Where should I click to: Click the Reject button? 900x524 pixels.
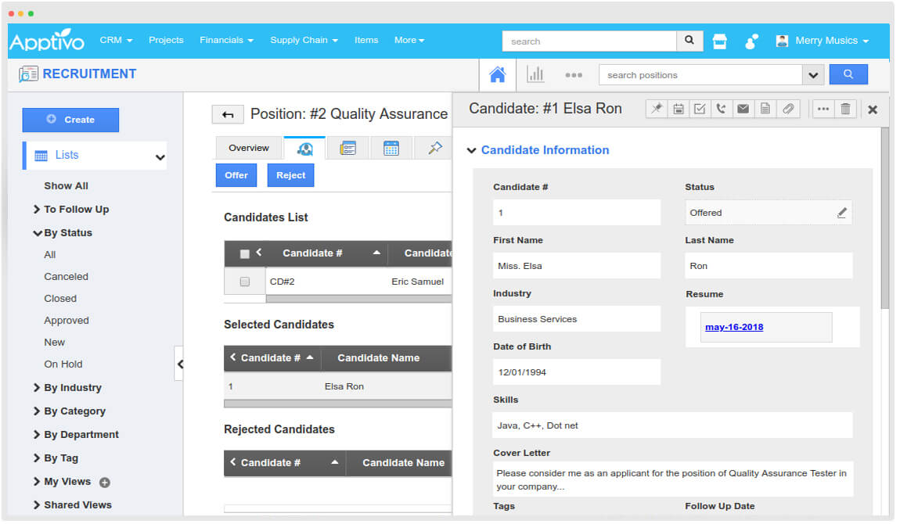pyautogui.click(x=290, y=175)
